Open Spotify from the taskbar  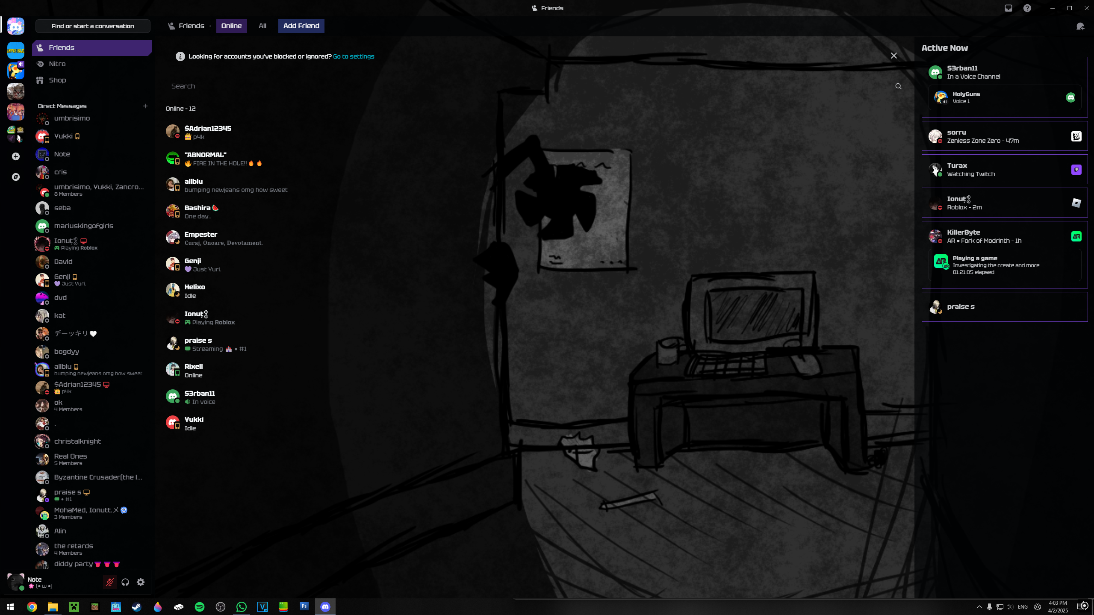pyautogui.click(x=199, y=607)
